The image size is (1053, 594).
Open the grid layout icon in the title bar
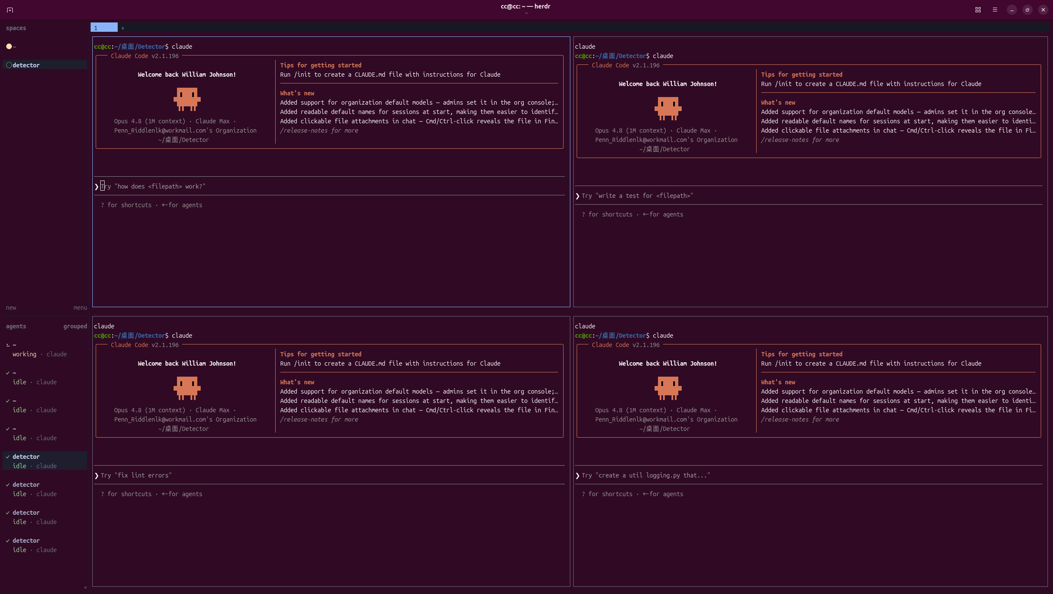(x=978, y=10)
